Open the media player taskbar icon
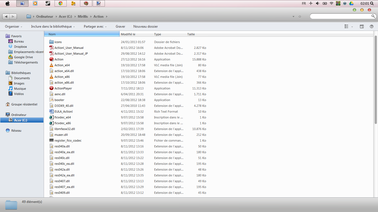 click(35, 4)
